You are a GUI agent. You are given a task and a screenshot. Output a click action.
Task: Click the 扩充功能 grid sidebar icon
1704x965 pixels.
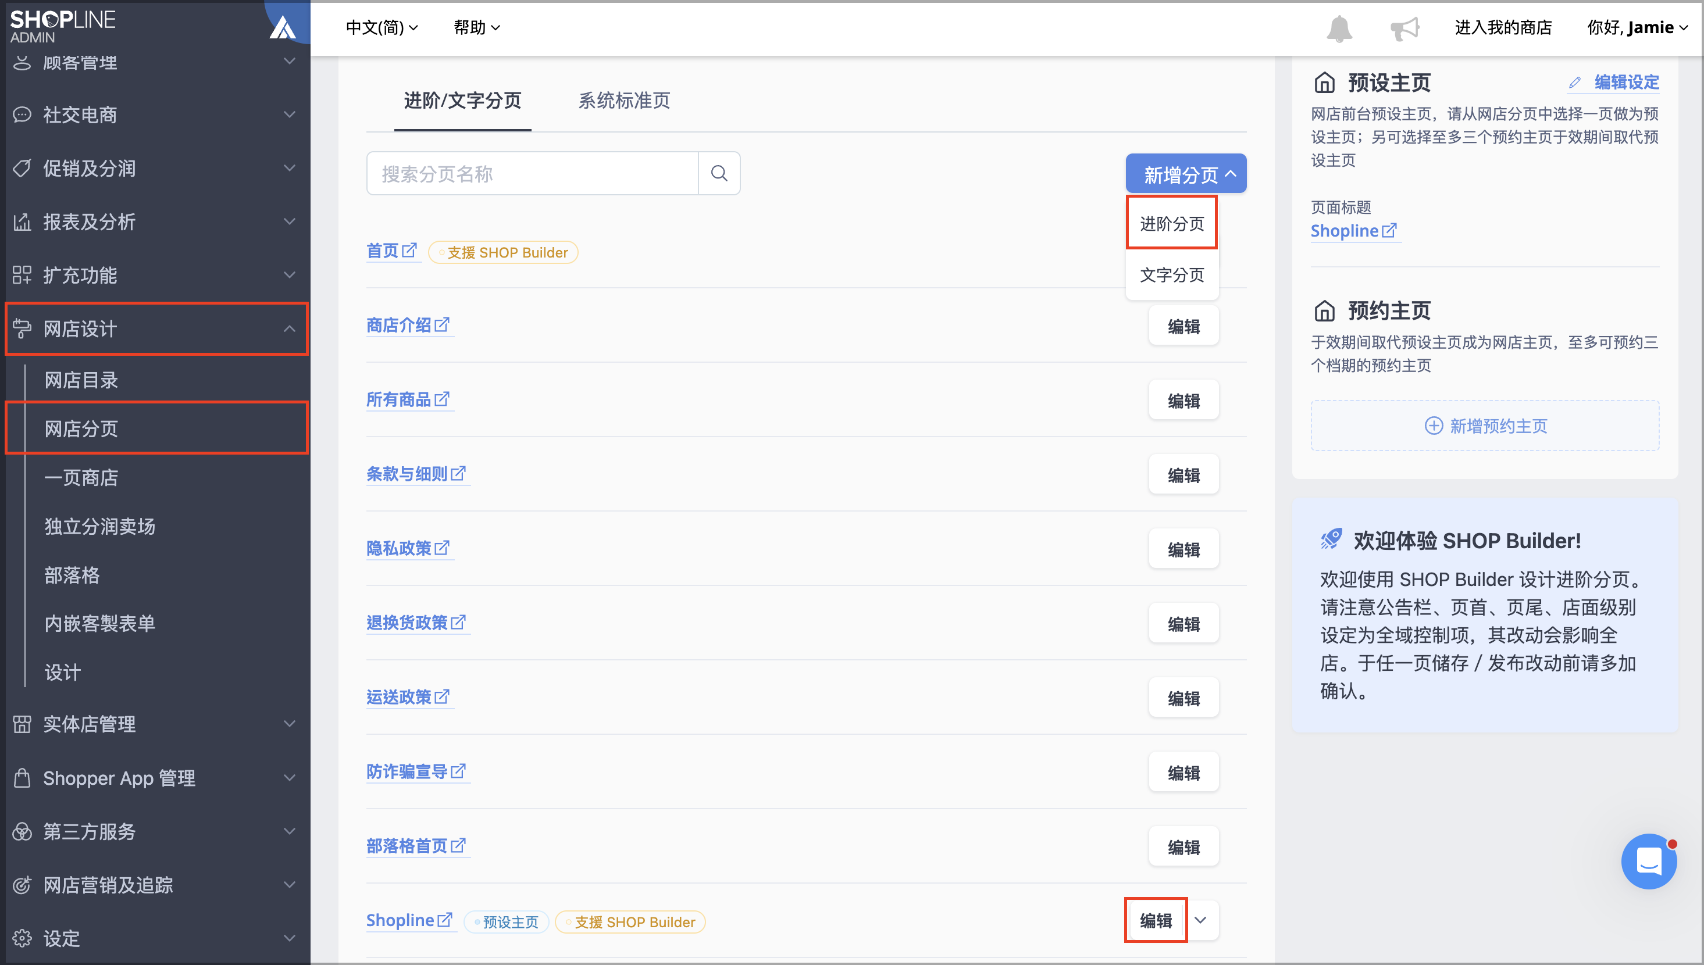pyautogui.click(x=22, y=275)
